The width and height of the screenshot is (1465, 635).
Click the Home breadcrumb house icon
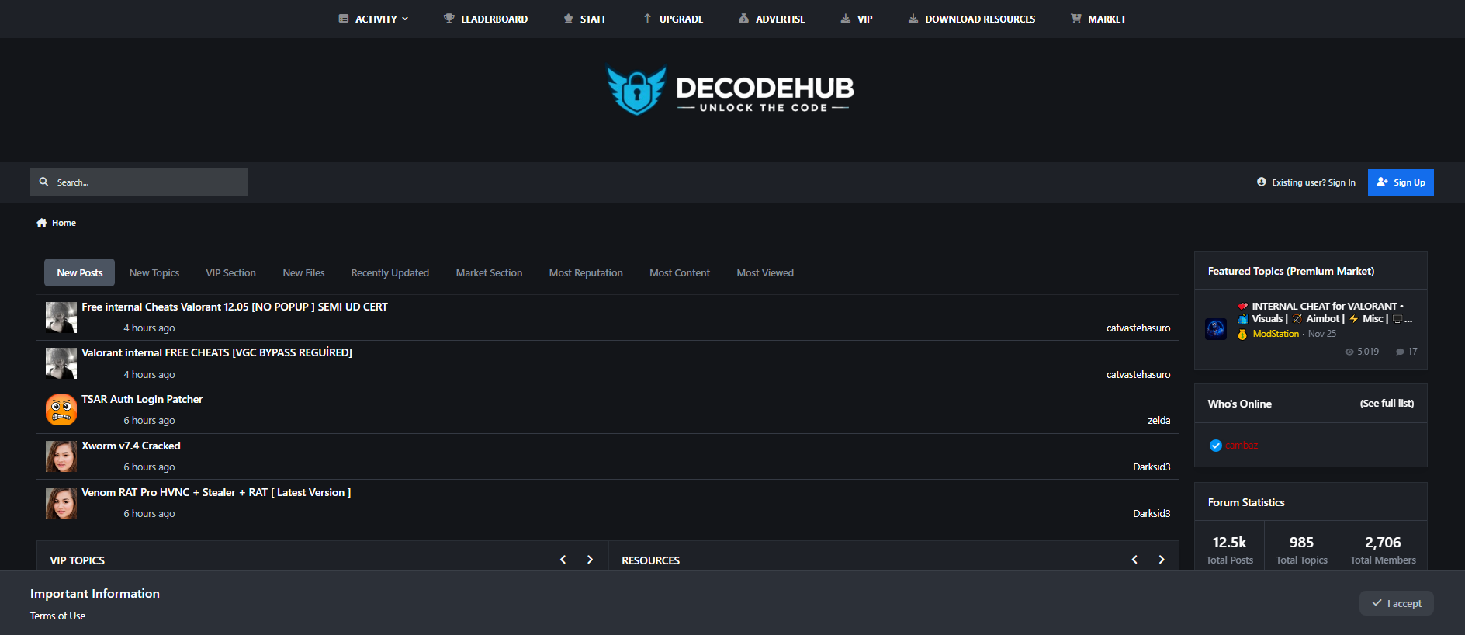coord(42,223)
